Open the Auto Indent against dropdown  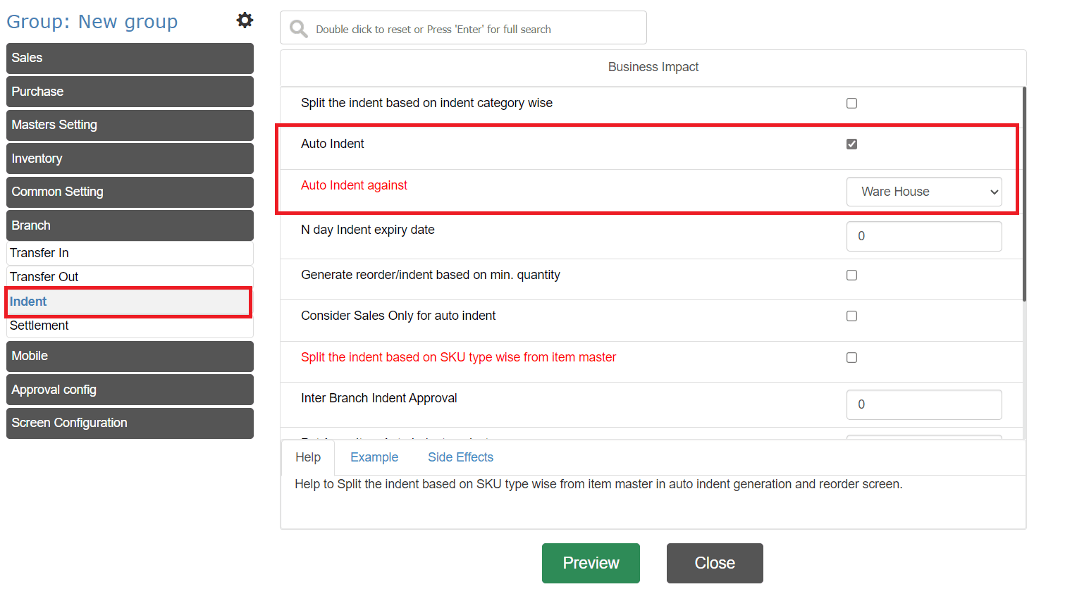(923, 192)
